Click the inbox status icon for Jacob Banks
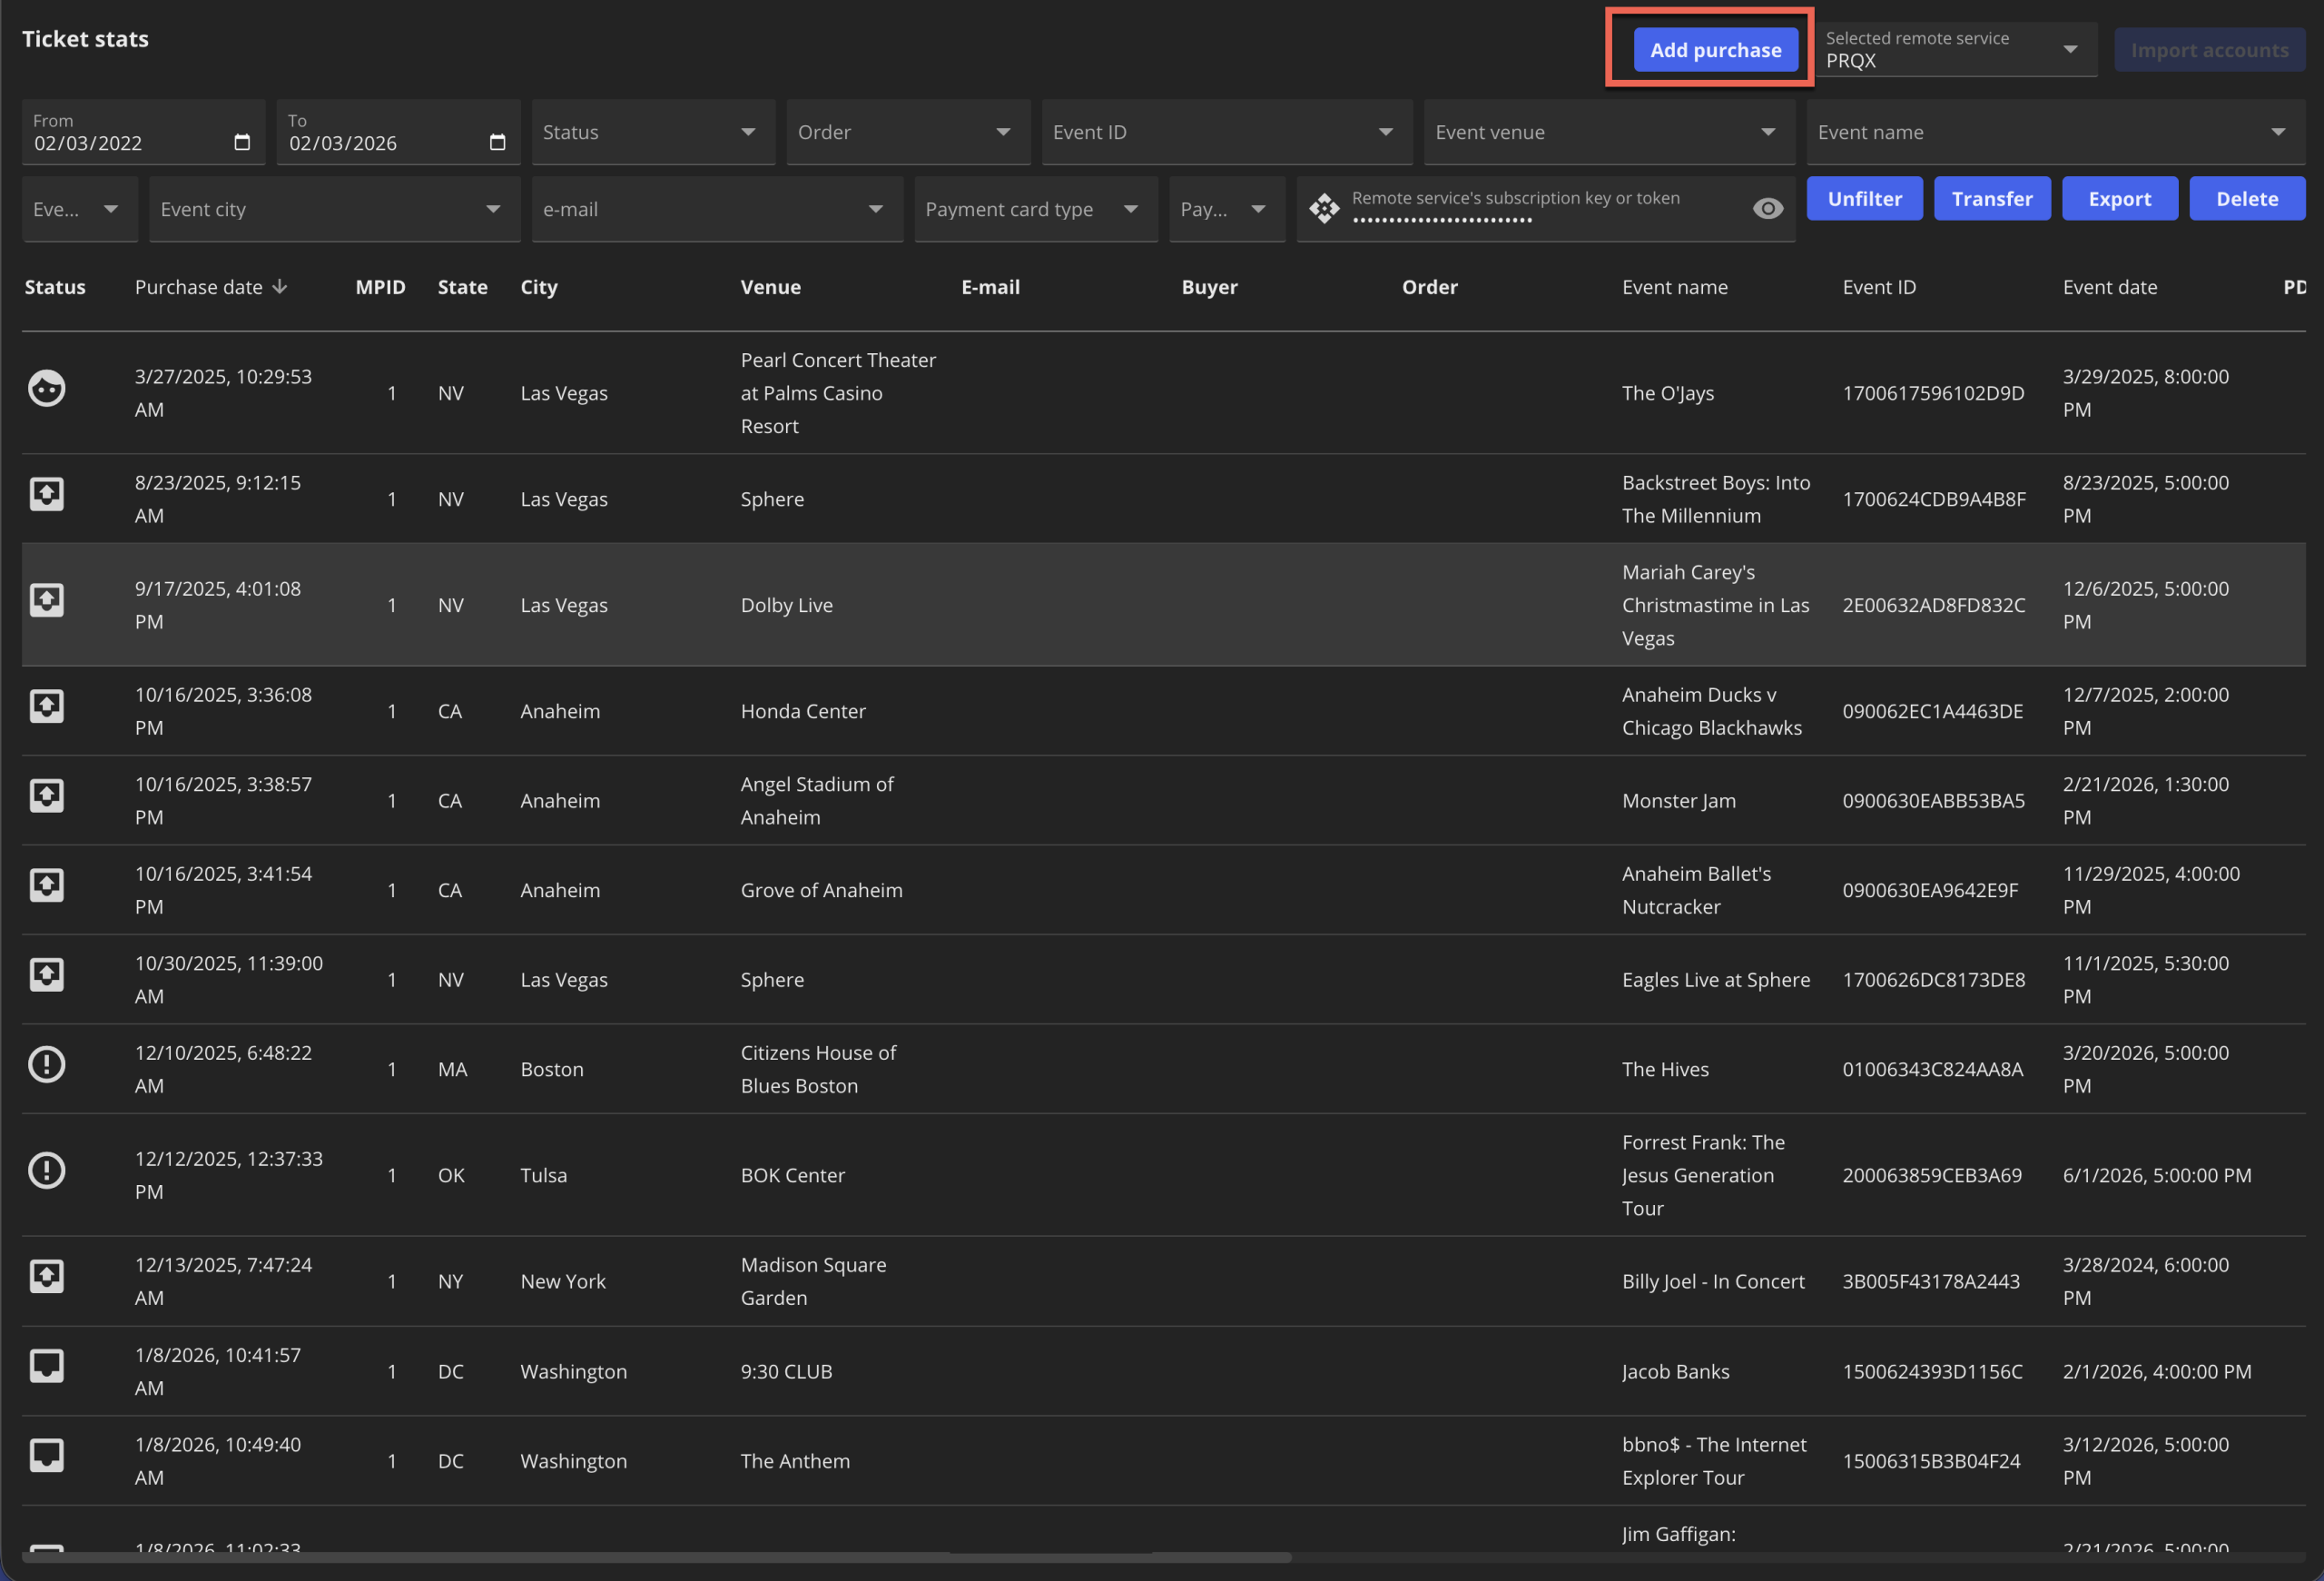The image size is (2324, 1581). click(46, 1366)
